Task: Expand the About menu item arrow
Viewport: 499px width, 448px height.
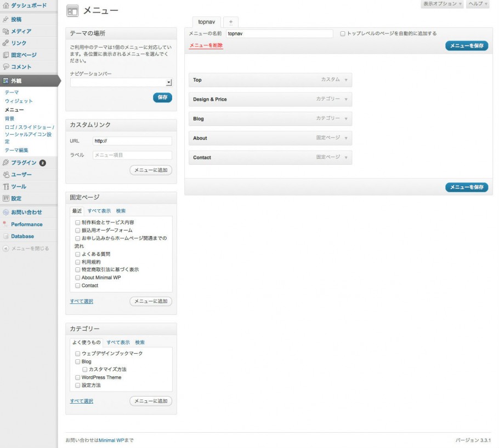Action: [346, 139]
